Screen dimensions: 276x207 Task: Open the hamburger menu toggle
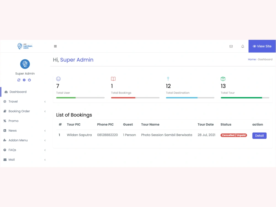[x=55, y=46]
